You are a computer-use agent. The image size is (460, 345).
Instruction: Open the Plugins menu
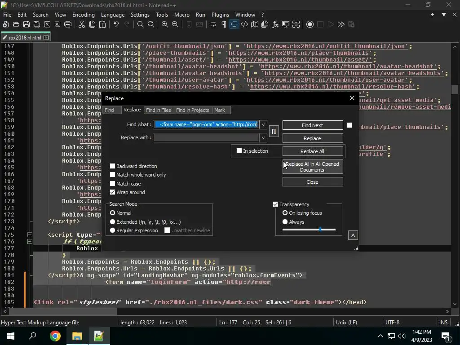click(x=220, y=15)
